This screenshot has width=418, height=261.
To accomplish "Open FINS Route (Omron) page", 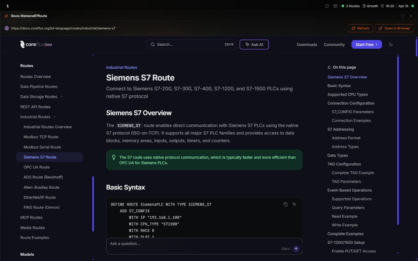I will point(41,207).
